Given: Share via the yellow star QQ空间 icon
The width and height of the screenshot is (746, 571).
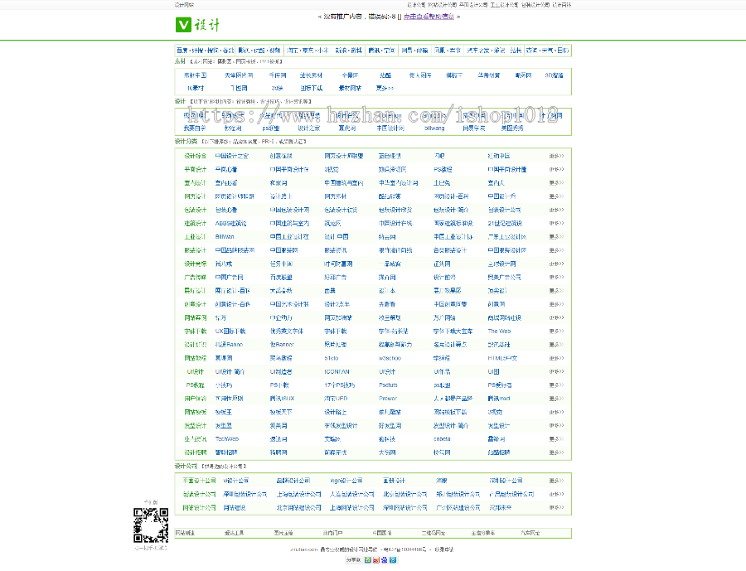Looking at the screenshot, I should 367,560.
